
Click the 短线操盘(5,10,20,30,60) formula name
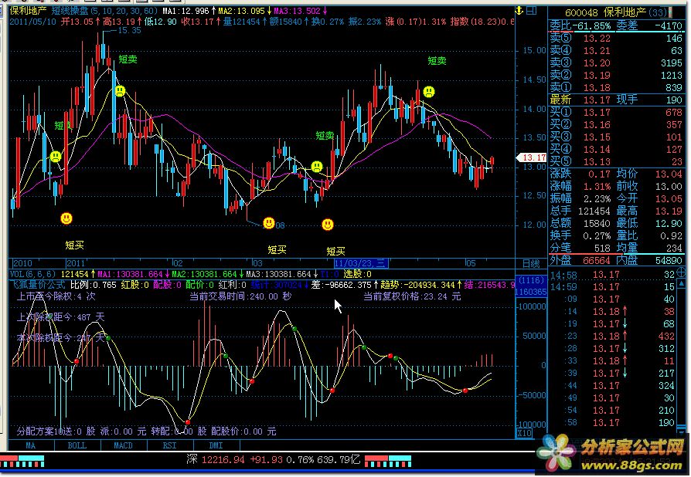pyautogui.click(x=105, y=11)
